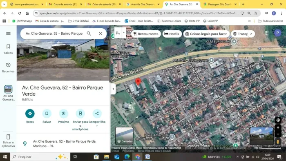Select the Restaurantes filter chip
Image resolution: width=286 pixels, height=161 pixels.
(x=146, y=34)
